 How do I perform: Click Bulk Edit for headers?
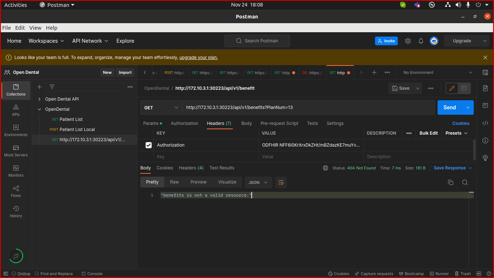point(429,133)
